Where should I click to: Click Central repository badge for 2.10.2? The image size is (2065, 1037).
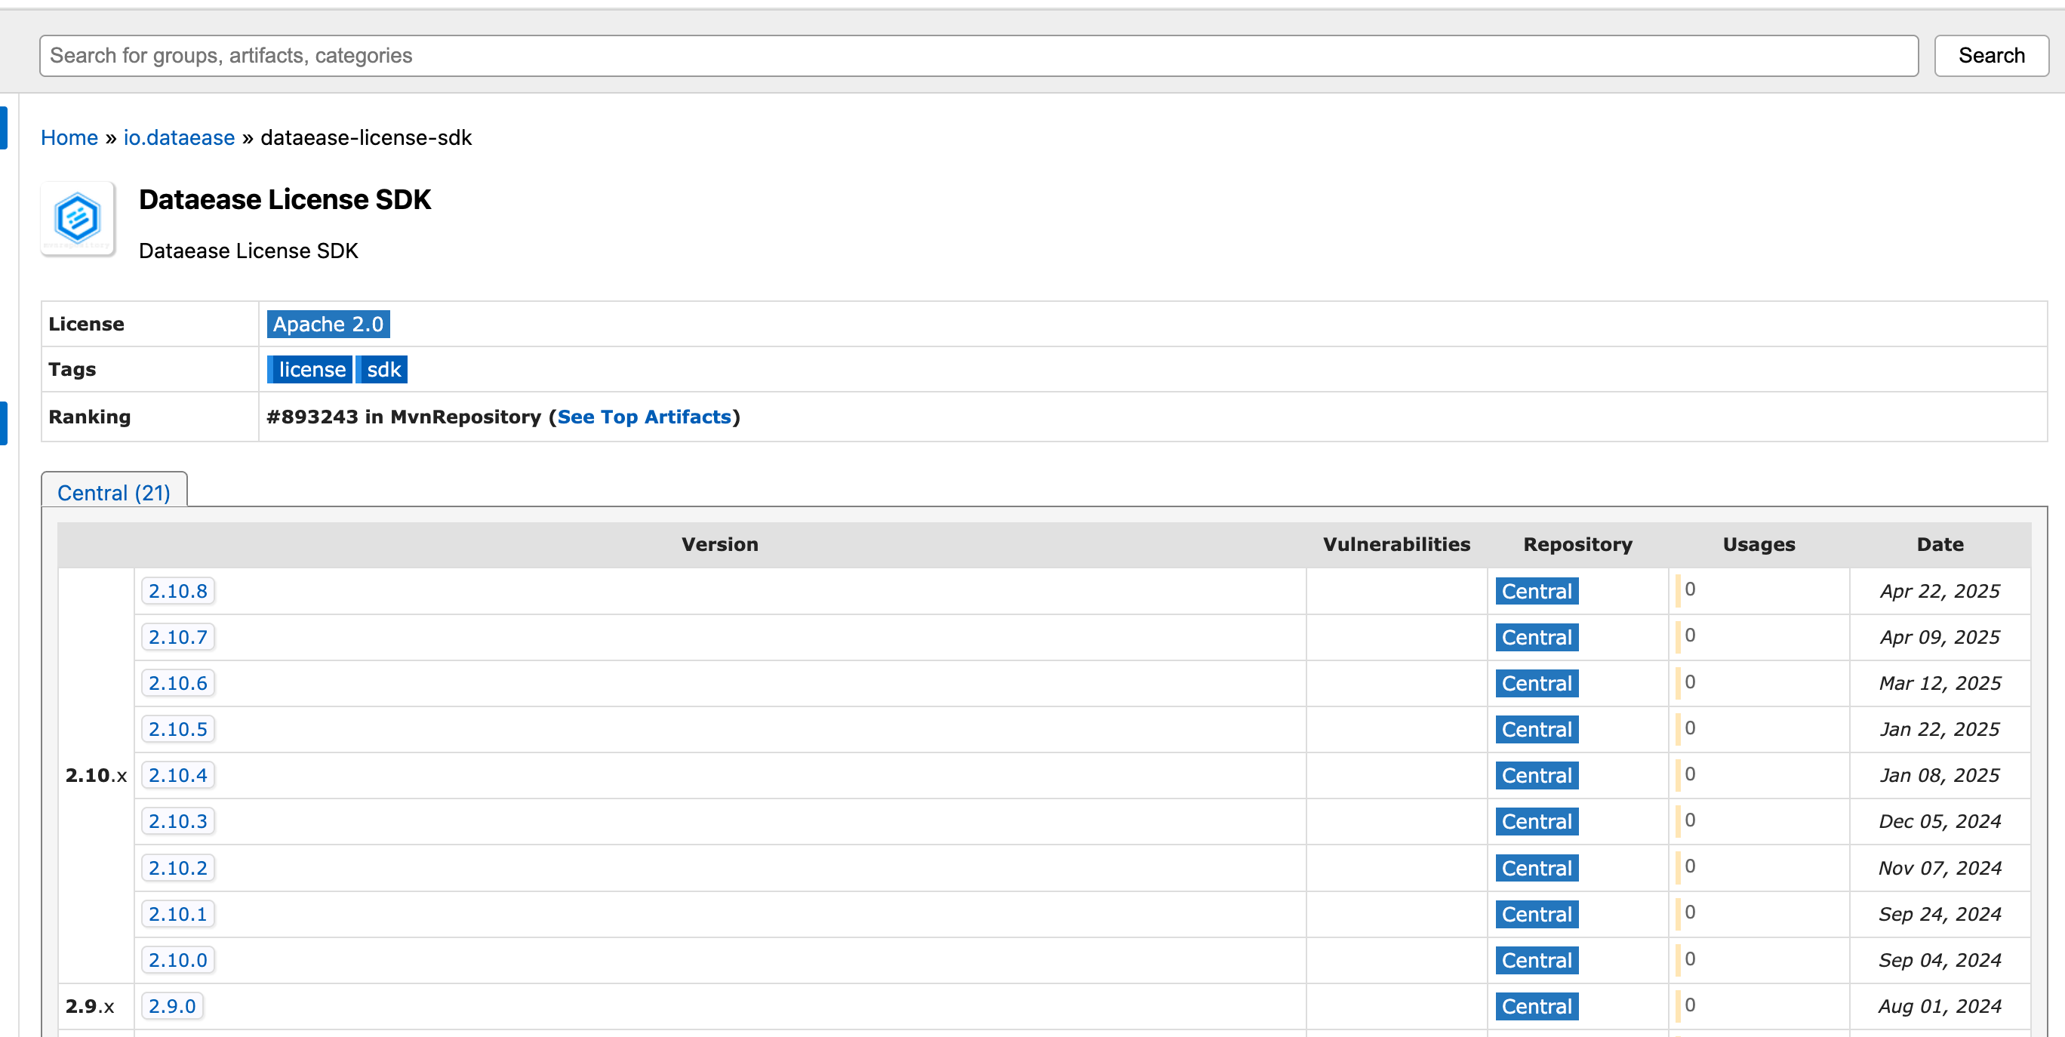(1537, 868)
